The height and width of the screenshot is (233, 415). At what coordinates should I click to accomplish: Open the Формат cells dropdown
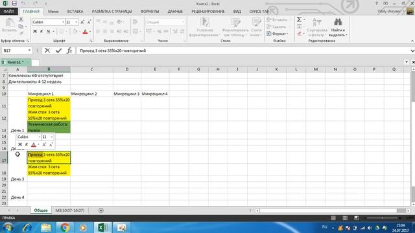[278, 34]
